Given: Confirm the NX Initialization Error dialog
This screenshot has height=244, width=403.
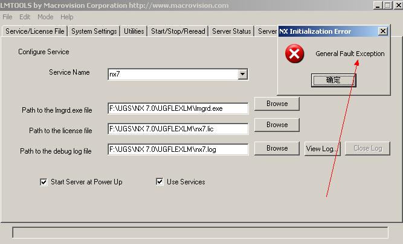Looking at the screenshot, I should (x=334, y=80).
